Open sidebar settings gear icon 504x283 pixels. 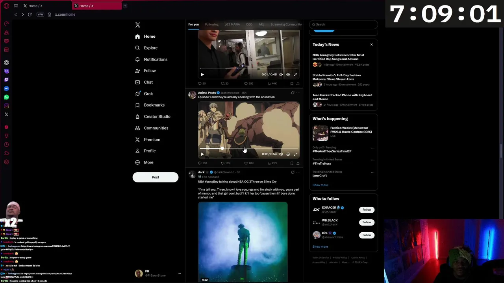pyautogui.click(x=6, y=162)
